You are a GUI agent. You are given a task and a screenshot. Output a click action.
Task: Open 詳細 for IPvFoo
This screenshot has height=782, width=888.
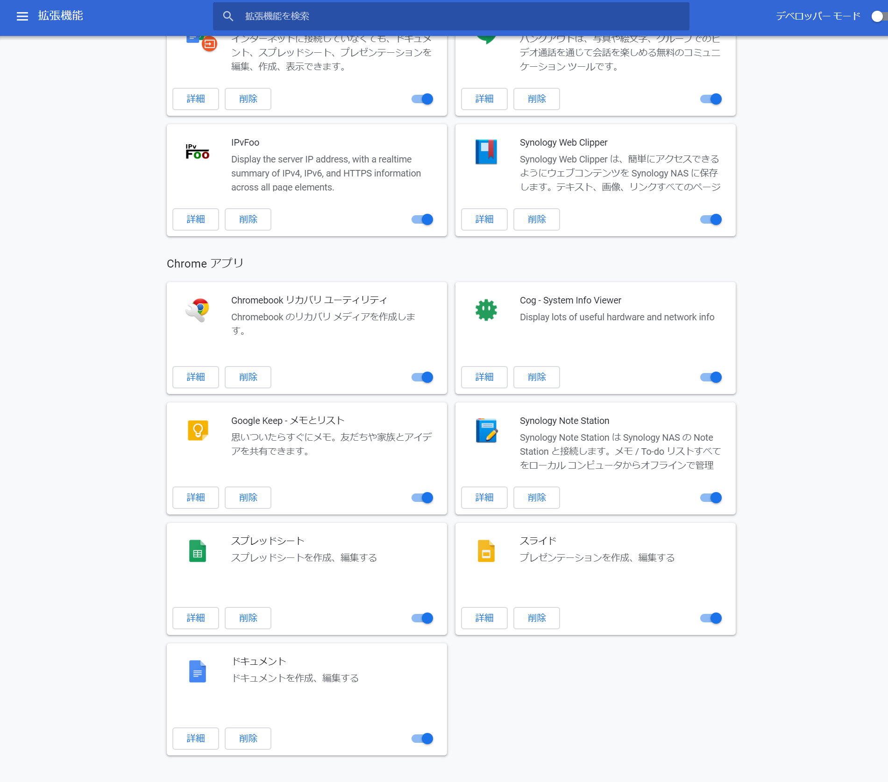point(196,219)
